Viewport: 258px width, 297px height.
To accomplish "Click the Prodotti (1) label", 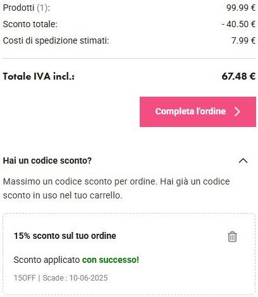I will [x=27, y=8].
